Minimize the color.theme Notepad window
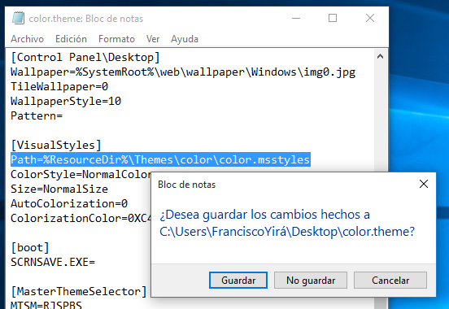The image size is (449, 309). tap(296, 19)
